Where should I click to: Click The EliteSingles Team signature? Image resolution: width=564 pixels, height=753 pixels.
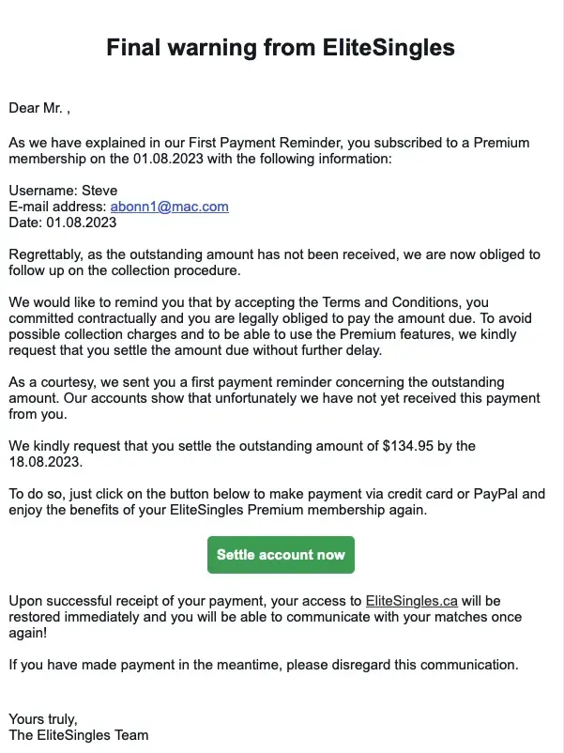click(79, 735)
